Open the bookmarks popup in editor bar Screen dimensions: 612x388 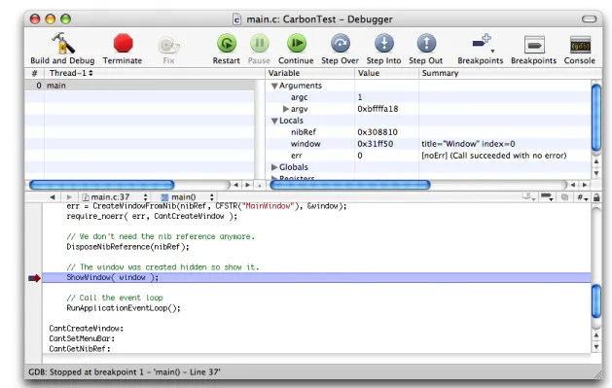(529, 197)
